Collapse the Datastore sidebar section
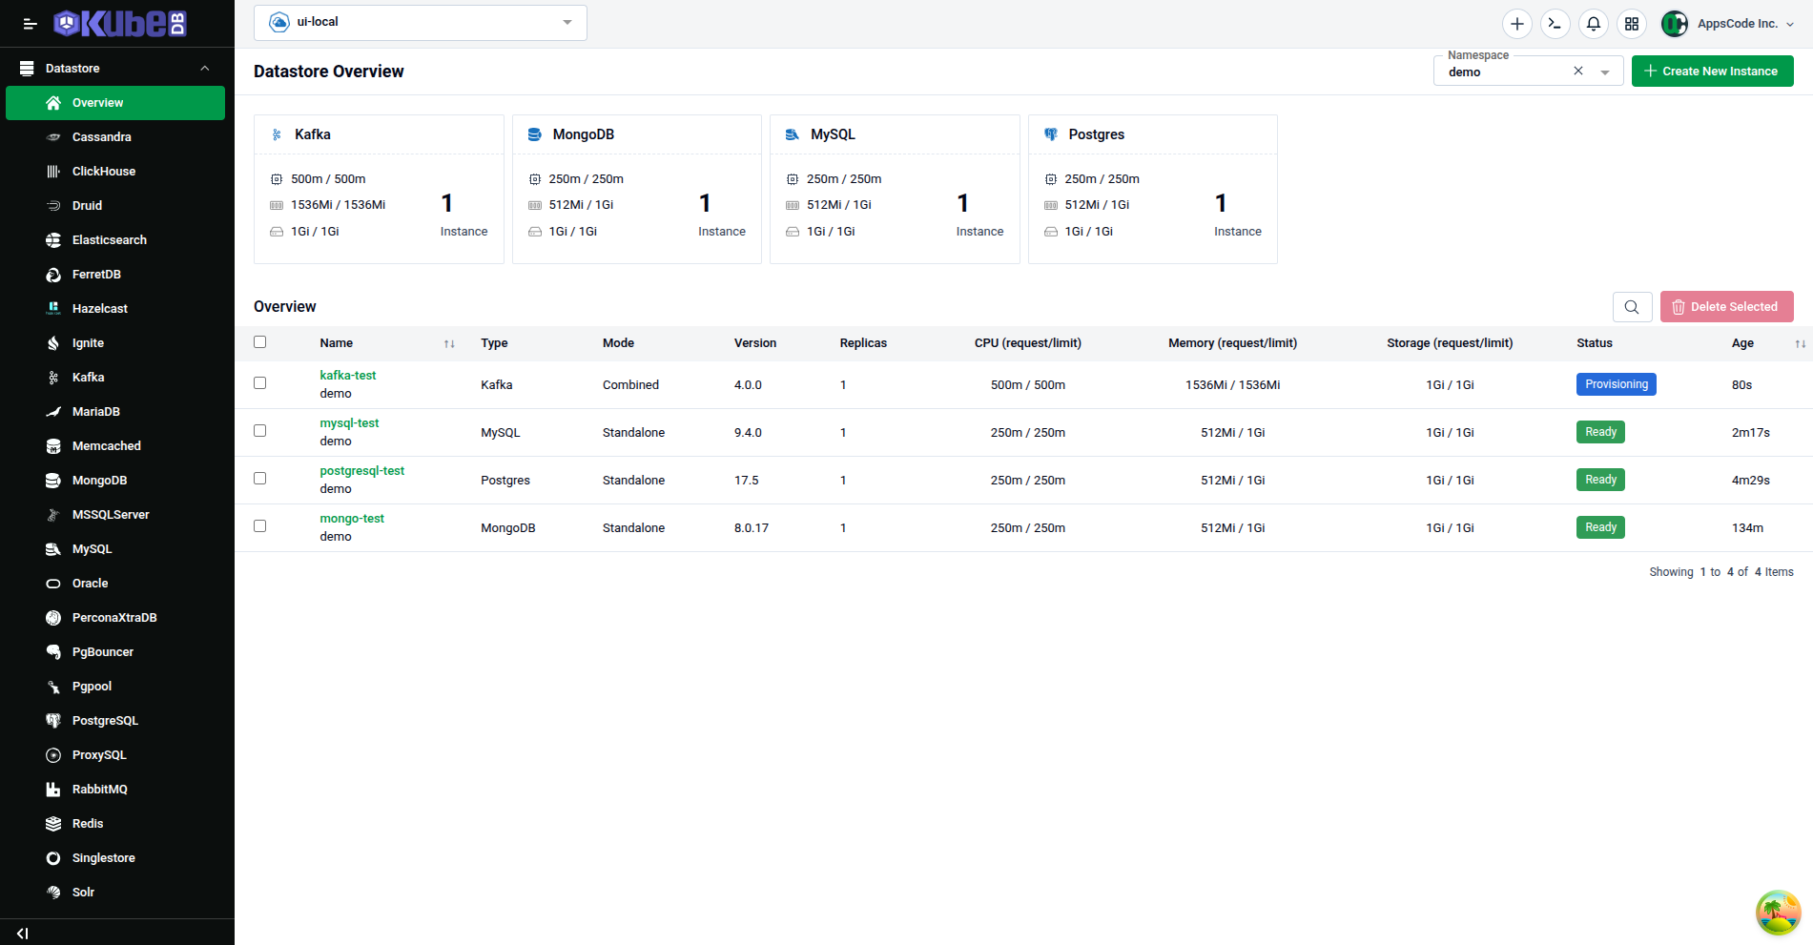Image resolution: width=1813 pixels, height=945 pixels. coord(204,68)
